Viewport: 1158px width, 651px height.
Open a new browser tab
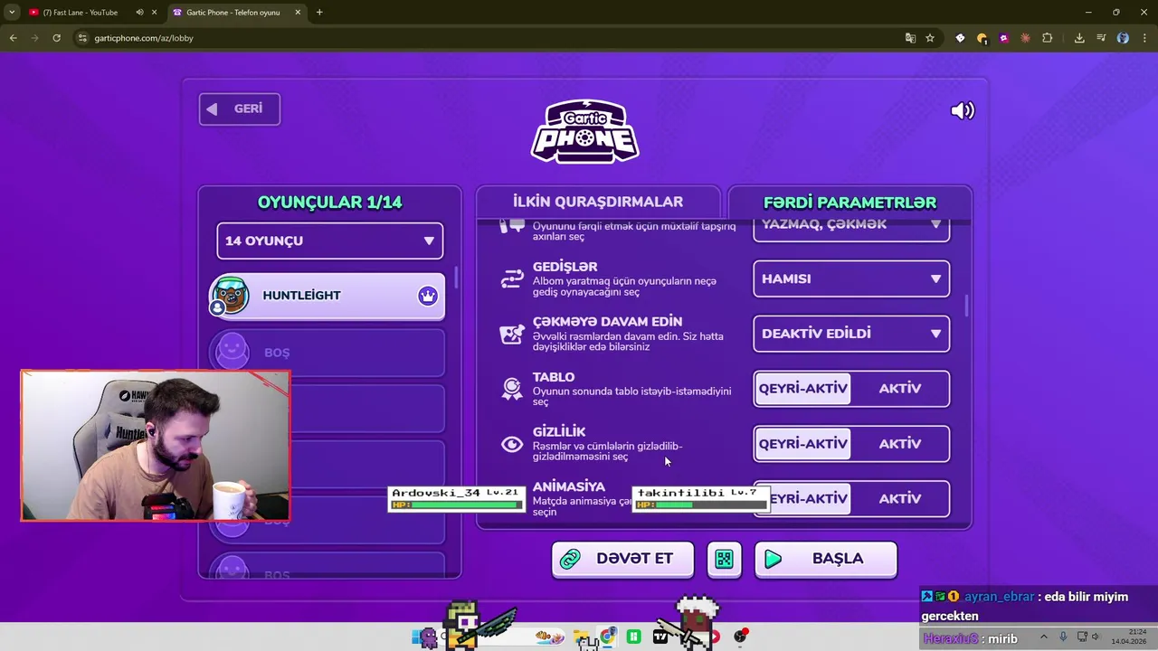coord(319,13)
